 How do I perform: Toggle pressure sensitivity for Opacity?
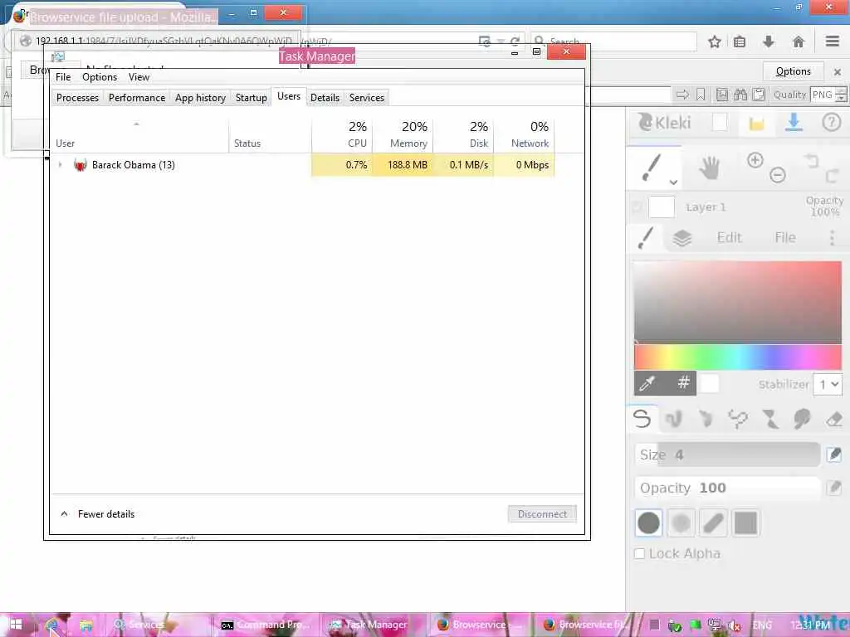834,488
